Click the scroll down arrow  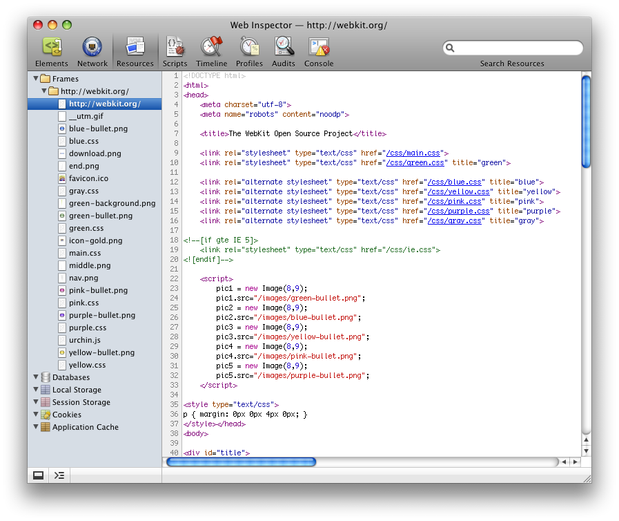587,451
